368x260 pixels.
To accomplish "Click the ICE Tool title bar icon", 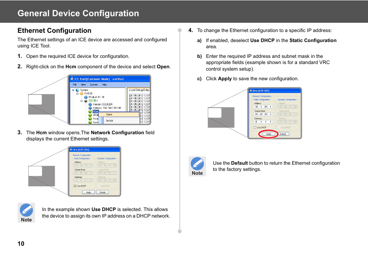I will point(72,79).
